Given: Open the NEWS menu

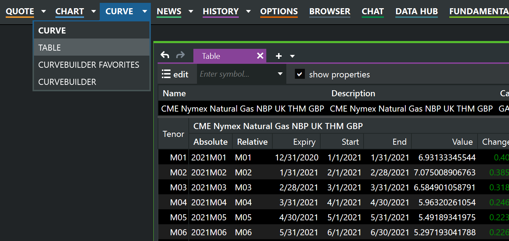Looking at the screenshot, I should point(169,11).
